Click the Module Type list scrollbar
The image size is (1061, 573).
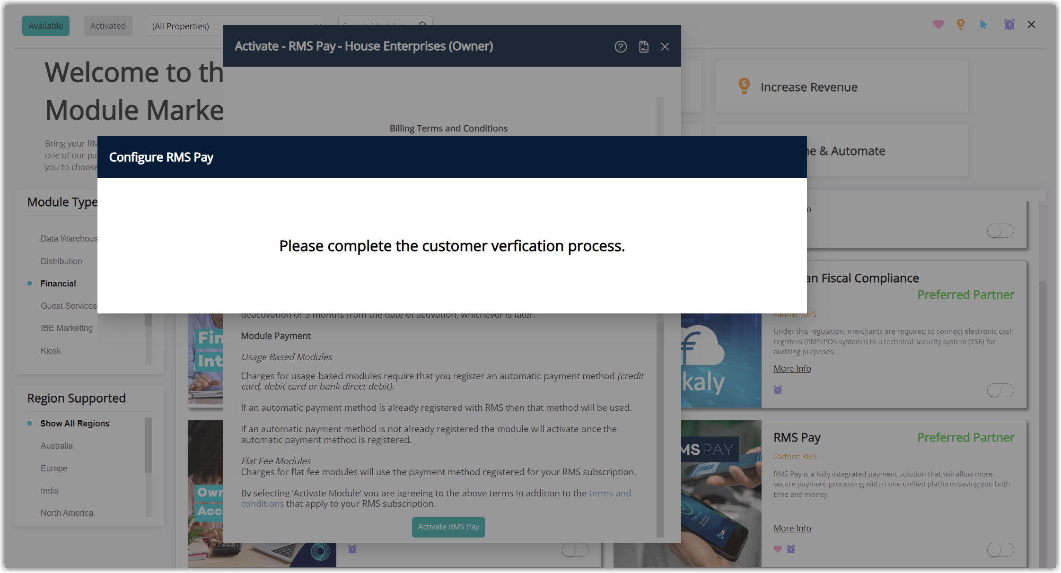coord(149,339)
